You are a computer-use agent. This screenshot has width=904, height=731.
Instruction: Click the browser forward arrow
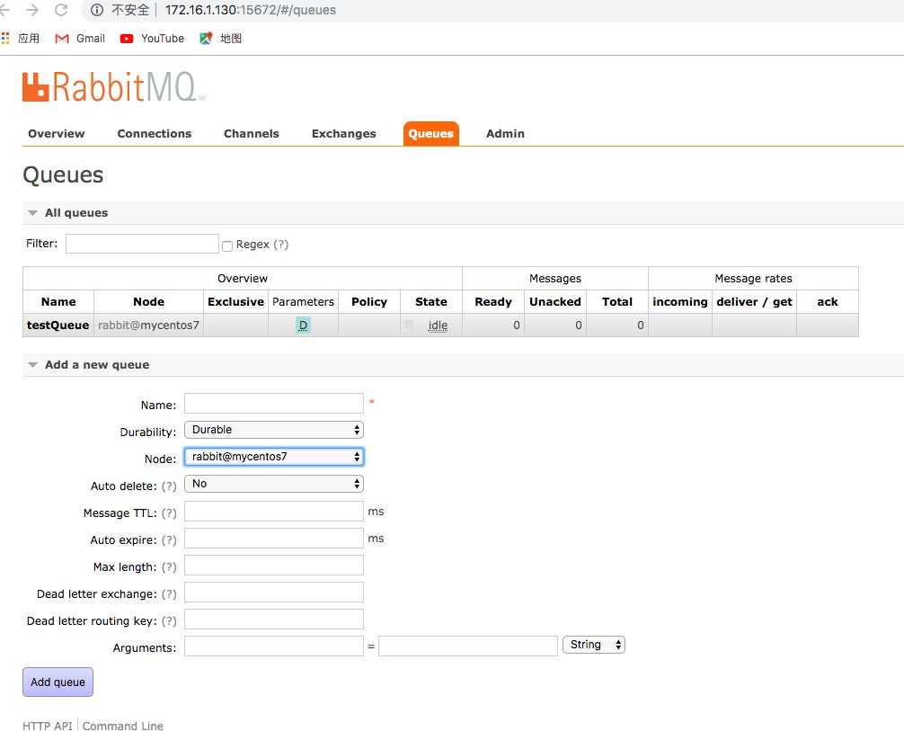click(32, 10)
